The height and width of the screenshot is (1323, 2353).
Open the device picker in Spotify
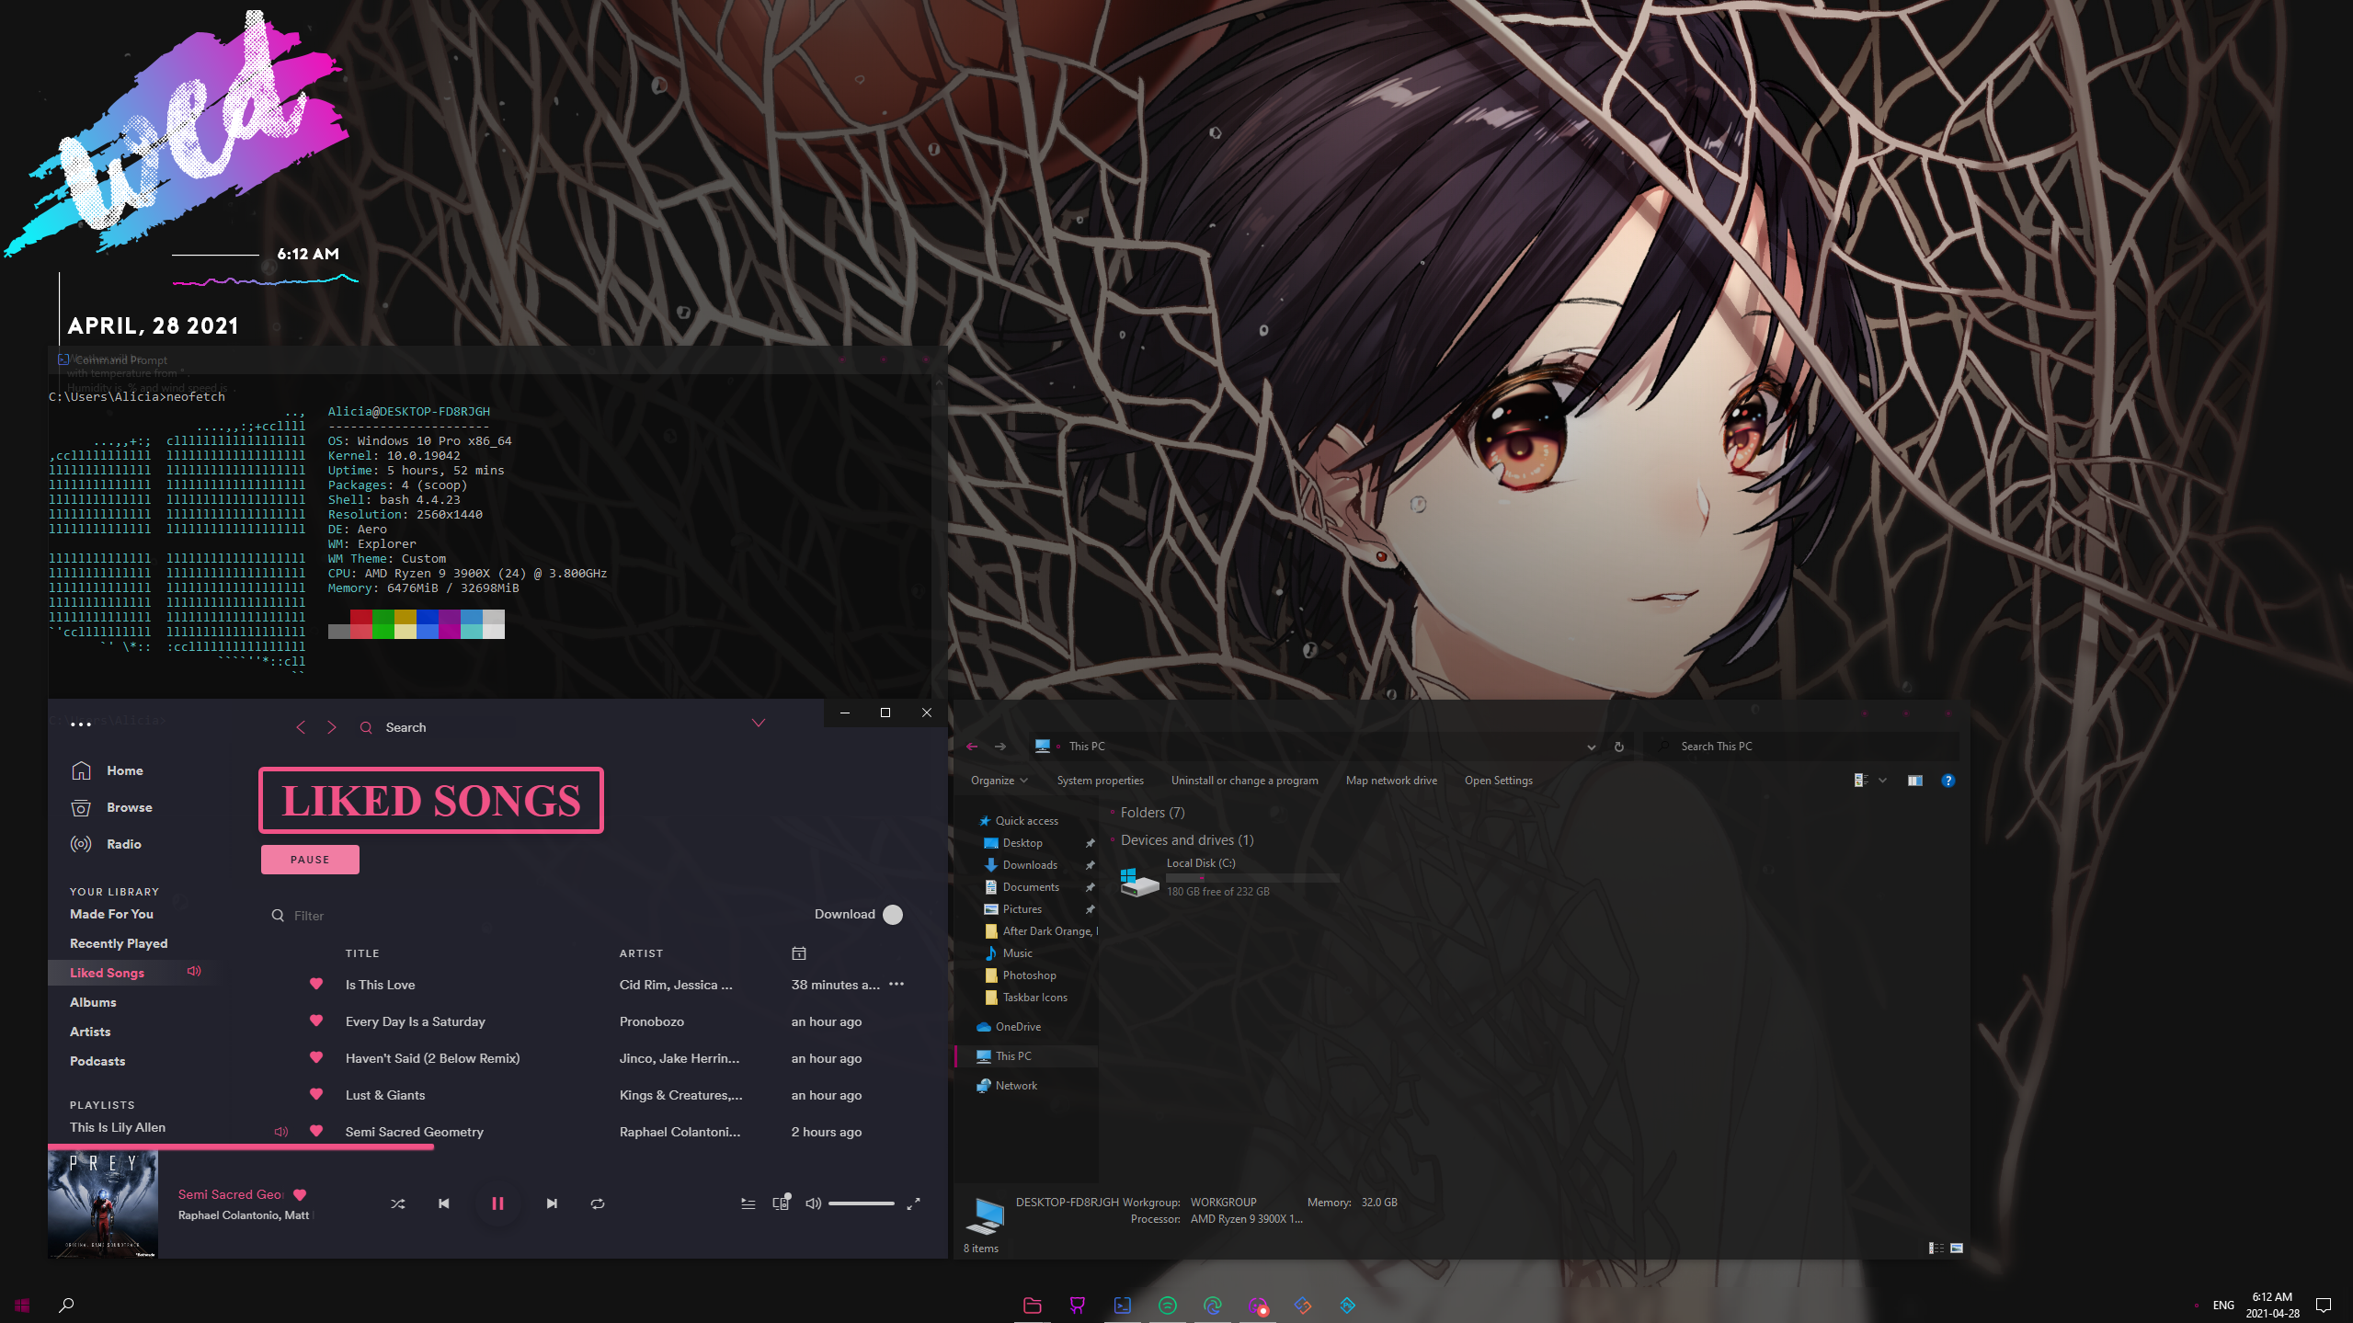pyautogui.click(x=780, y=1203)
